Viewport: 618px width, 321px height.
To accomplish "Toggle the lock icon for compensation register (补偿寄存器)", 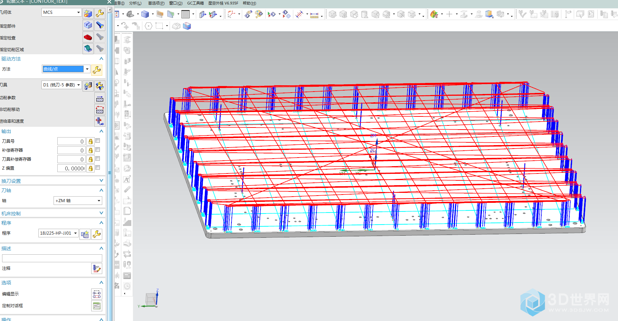I will pyautogui.click(x=91, y=150).
